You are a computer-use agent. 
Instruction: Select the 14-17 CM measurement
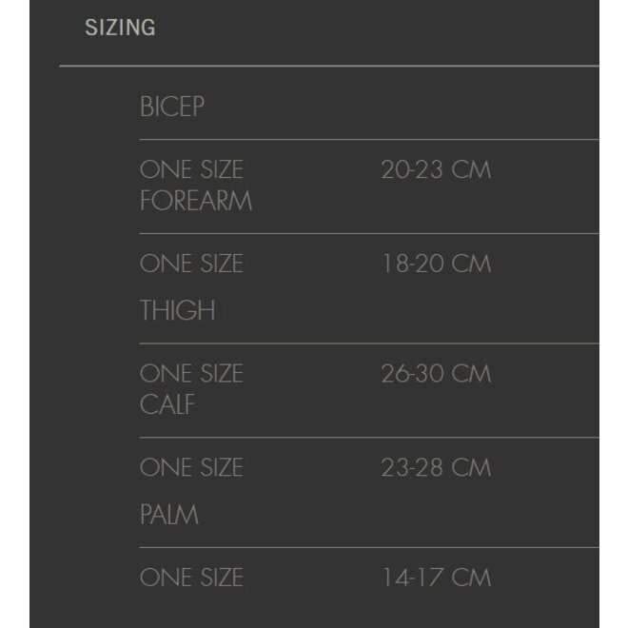tap(436, 578)
